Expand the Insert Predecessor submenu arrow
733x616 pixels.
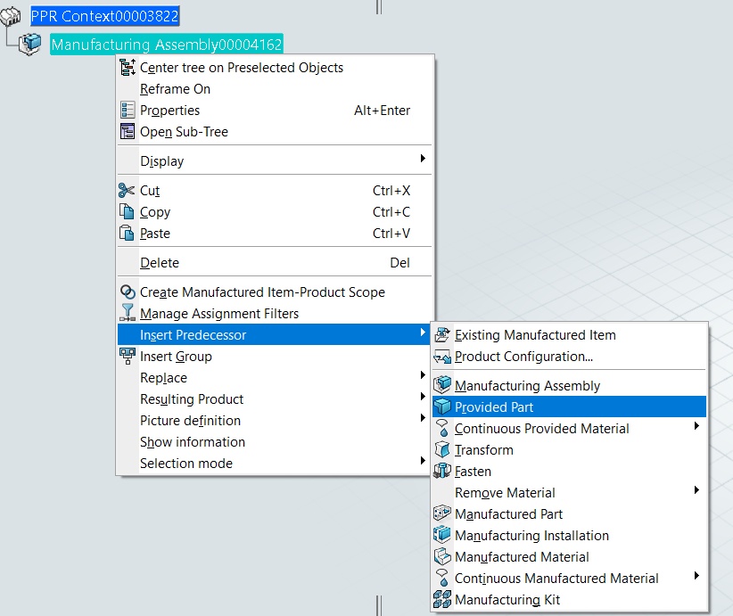coord(423,333)
